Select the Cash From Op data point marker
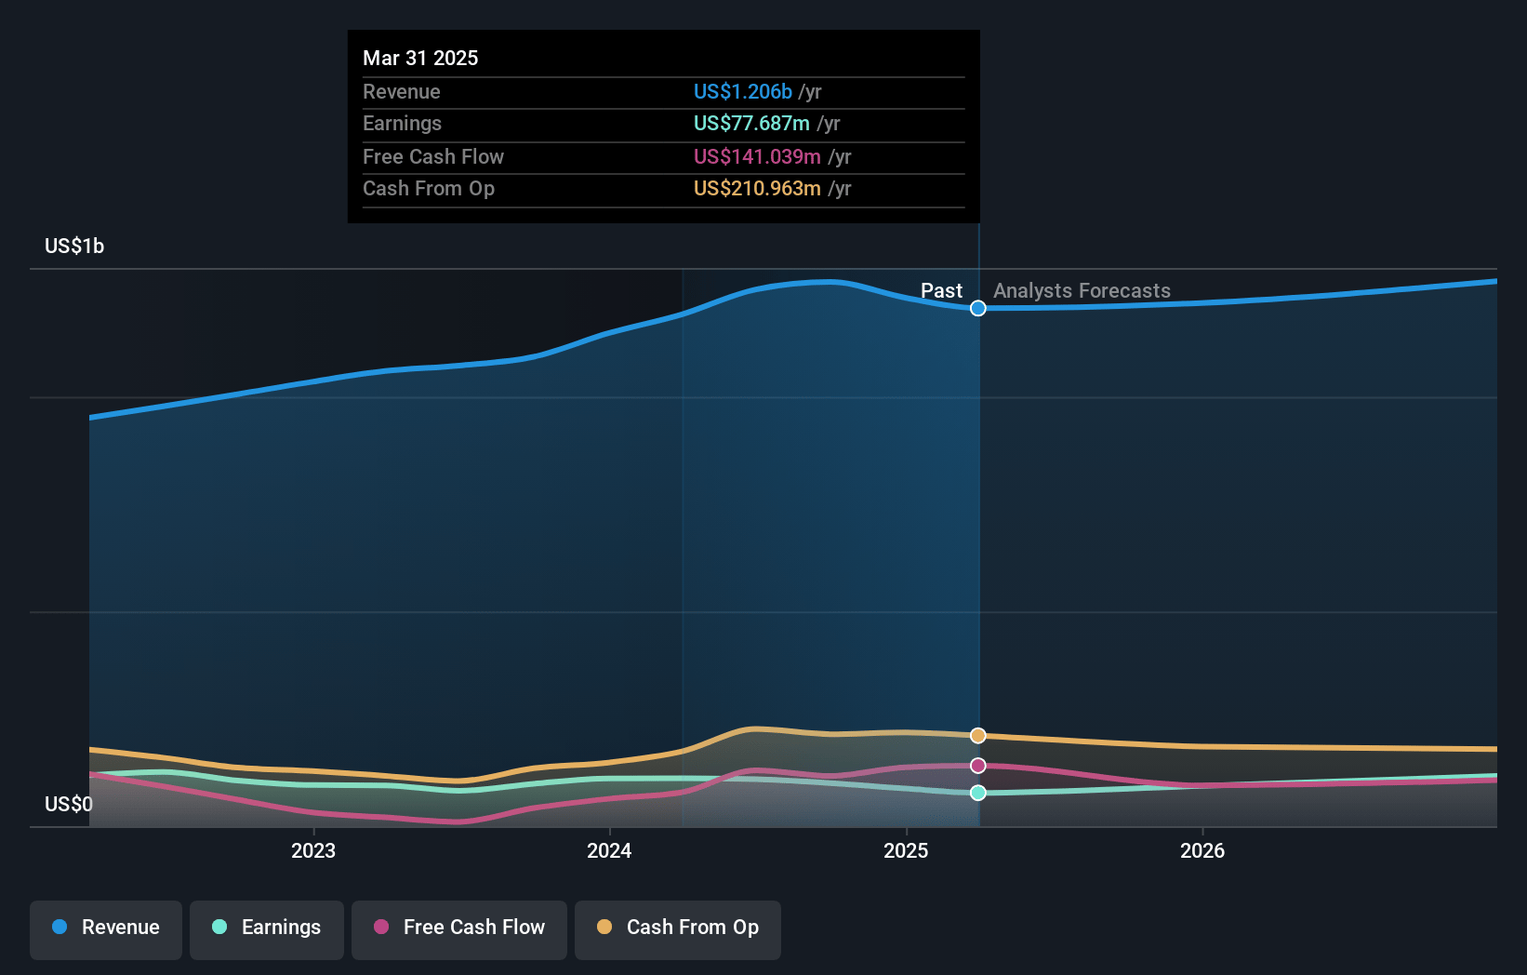1527x975 pixels. coord(978,736)
